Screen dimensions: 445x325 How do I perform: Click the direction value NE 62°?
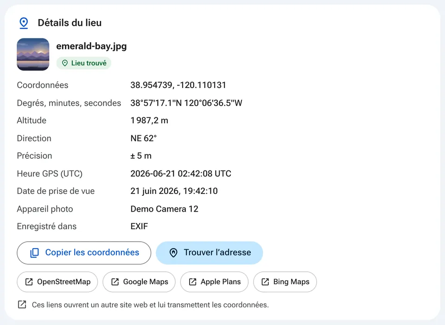(x=144, y=138)
